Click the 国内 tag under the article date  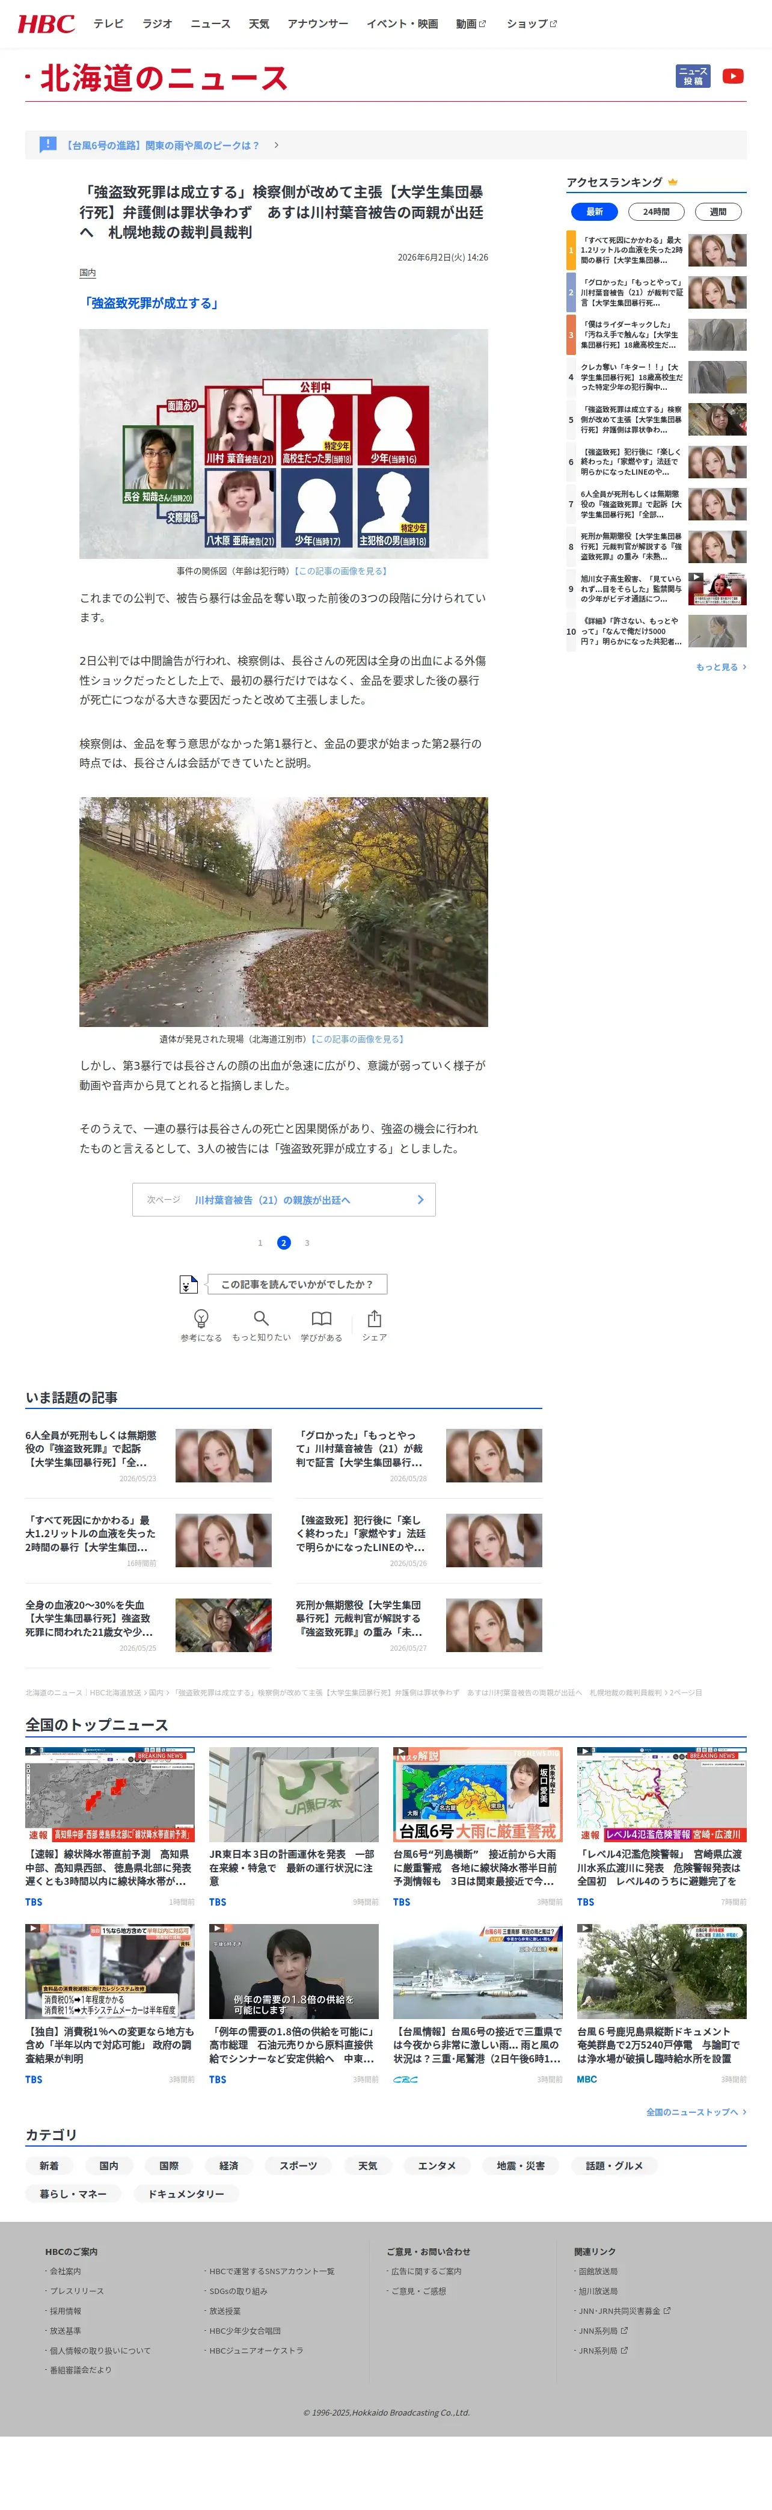(x=88, y=273)
